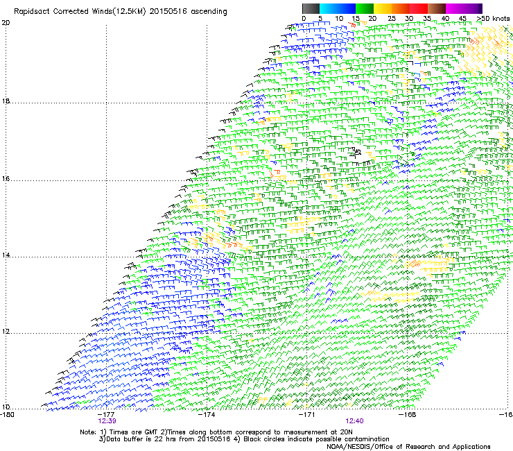This screenshot has height=451, width=513.
Task: Click the purple '12:39' time stamp
Action: (x=107, y=421)
